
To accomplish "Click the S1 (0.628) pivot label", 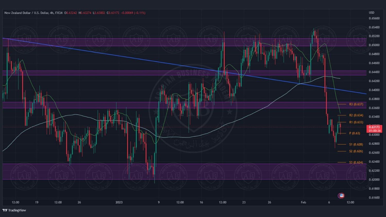I will pyautogui.click(x=356, y=144).
